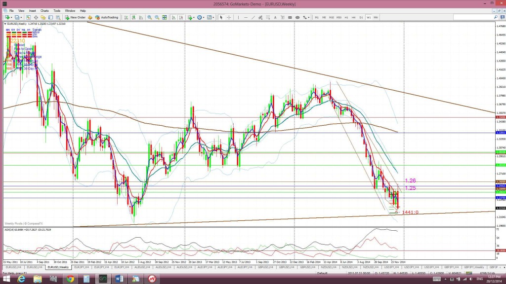Open the Help menu
This screenshot has width=506, height=284.
pyautogui.click(x=83, y=11)
